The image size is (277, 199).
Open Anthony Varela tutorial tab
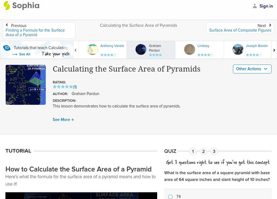(x=102, y=50)
